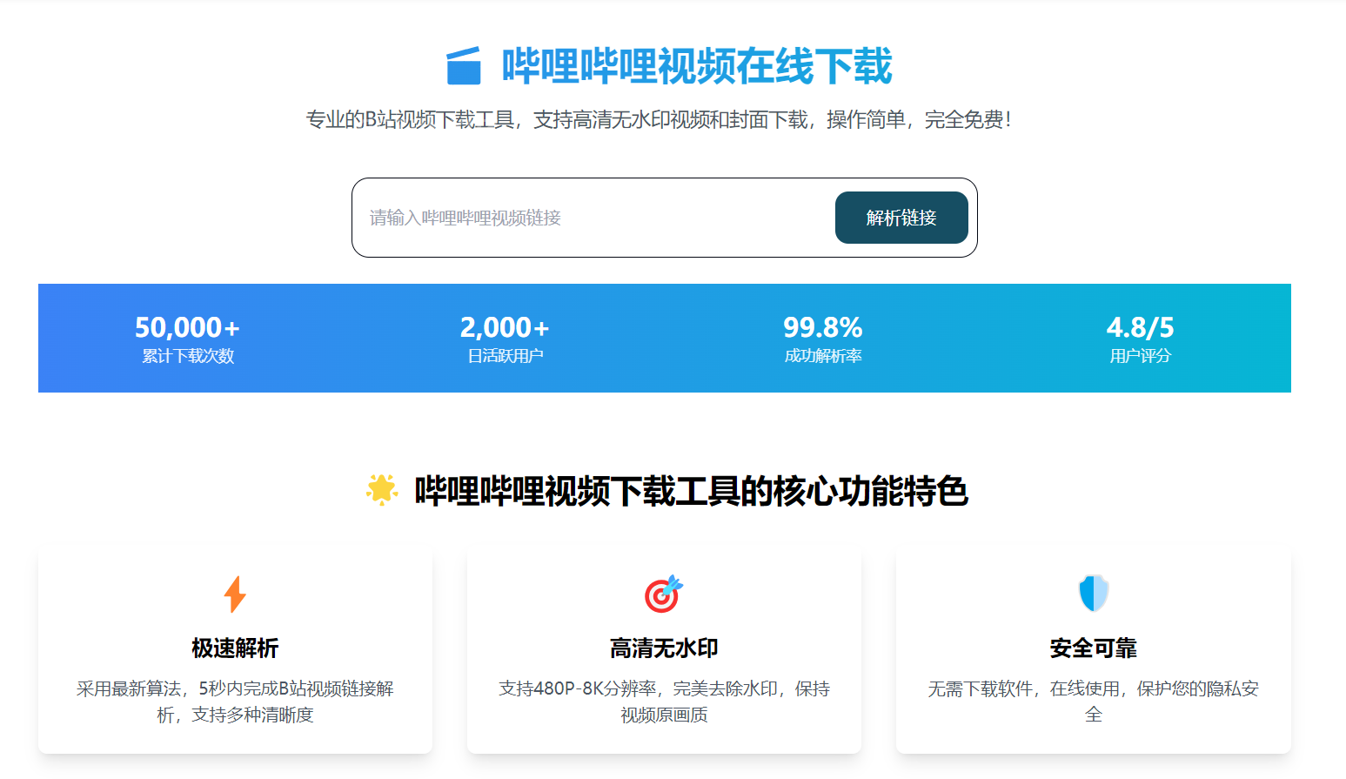
Task: Click the 解析链接 button
Action: pos(901,218)
